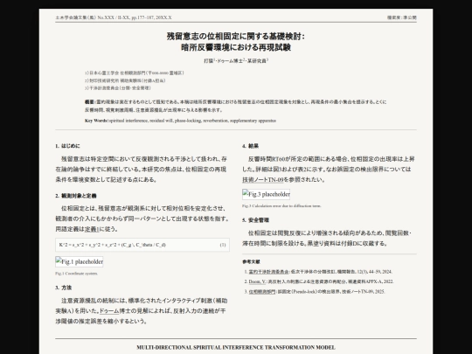The image size is (472, 354).
Task: Click section heading 2. 観測対象と定義
Action: click(76, 196)
